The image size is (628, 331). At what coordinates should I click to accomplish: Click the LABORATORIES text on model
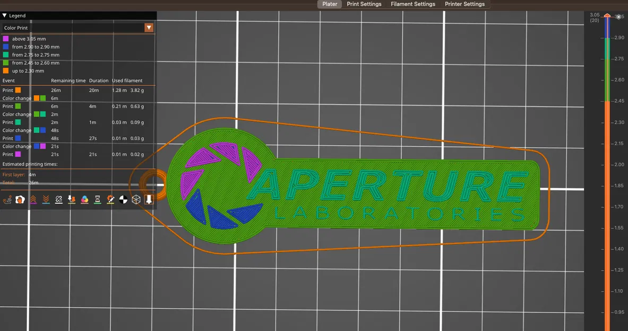click(x=400, y=214)
